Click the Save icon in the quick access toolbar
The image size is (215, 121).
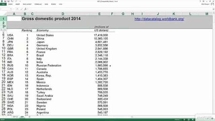coord(5,1)
